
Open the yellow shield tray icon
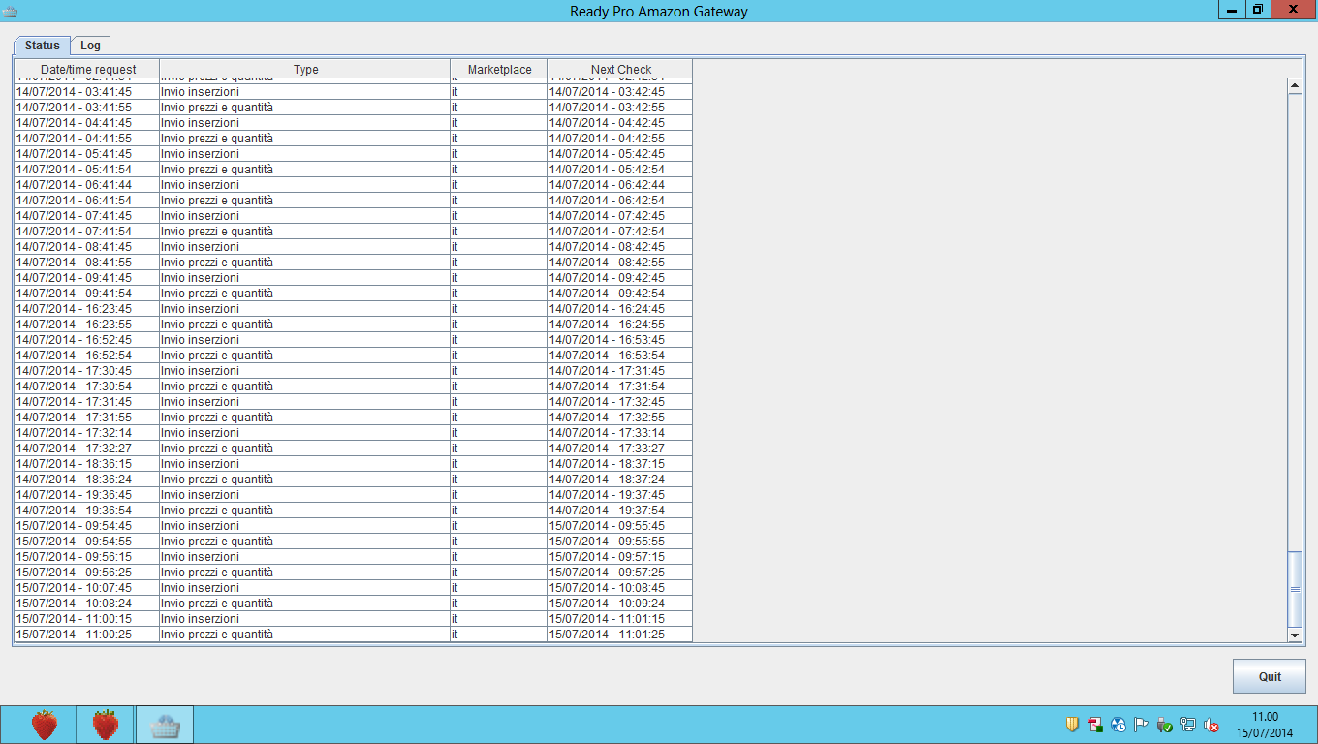point(1072,725)
